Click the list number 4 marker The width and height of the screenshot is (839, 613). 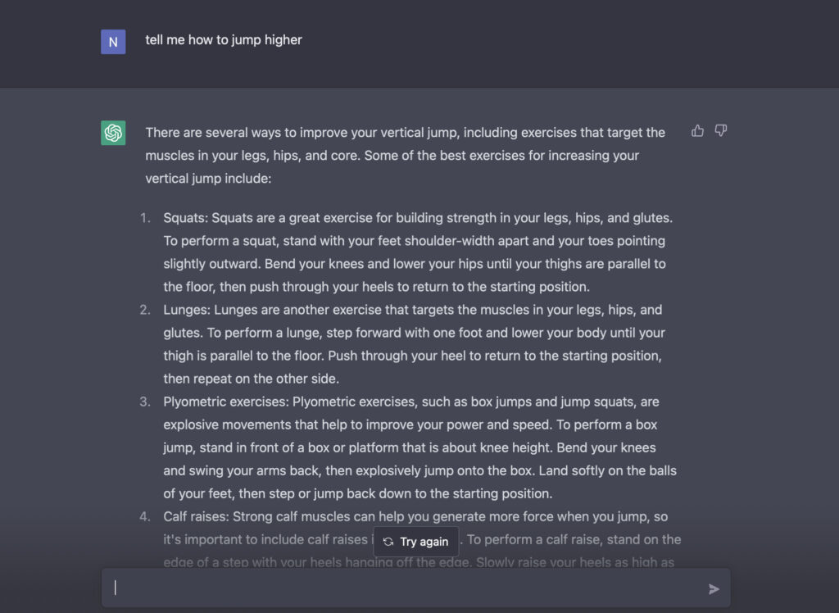[x=145, y=516]
